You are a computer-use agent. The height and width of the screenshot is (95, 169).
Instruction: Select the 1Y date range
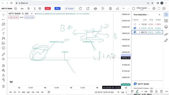19,92
